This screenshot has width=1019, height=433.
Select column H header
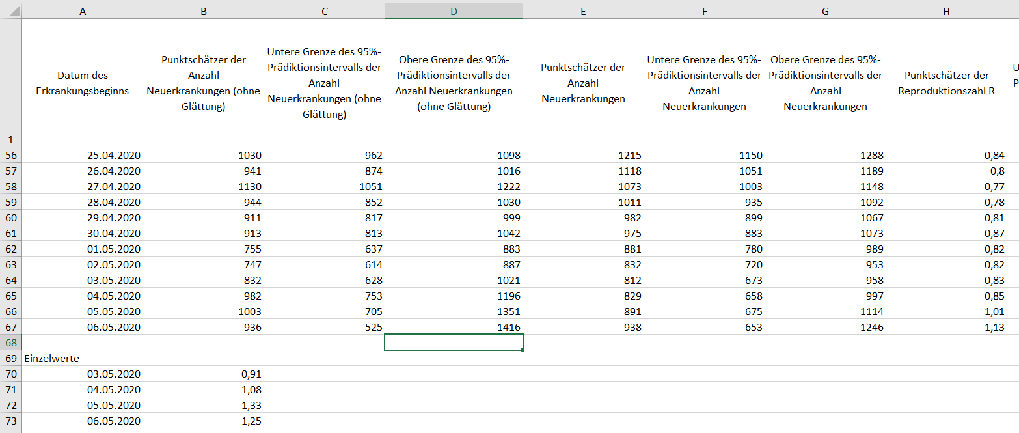(945, 11)
